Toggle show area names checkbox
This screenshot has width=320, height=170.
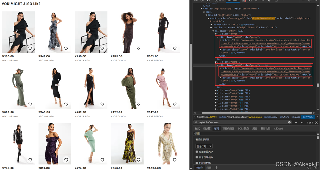coord(197,157)
